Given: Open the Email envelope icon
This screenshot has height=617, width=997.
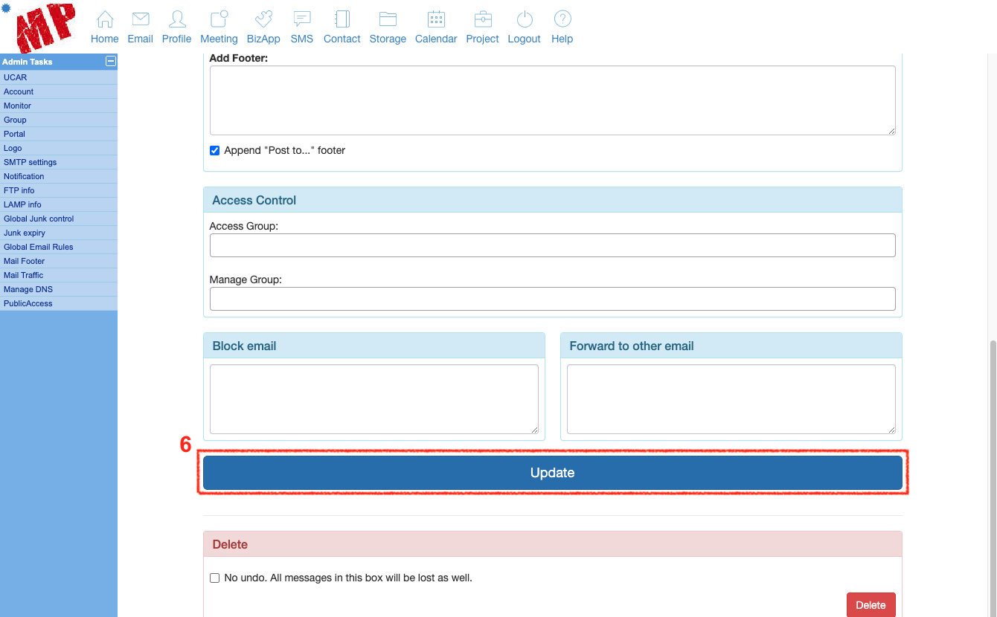Looking at the screenshot, I should [140, 20].
